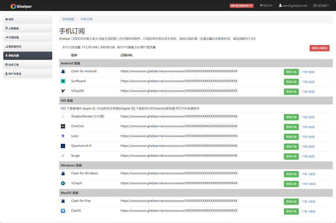The image size is (336, 223).
Task: Click the Clash for Windows cat icon
Action: tap(63, 174)
